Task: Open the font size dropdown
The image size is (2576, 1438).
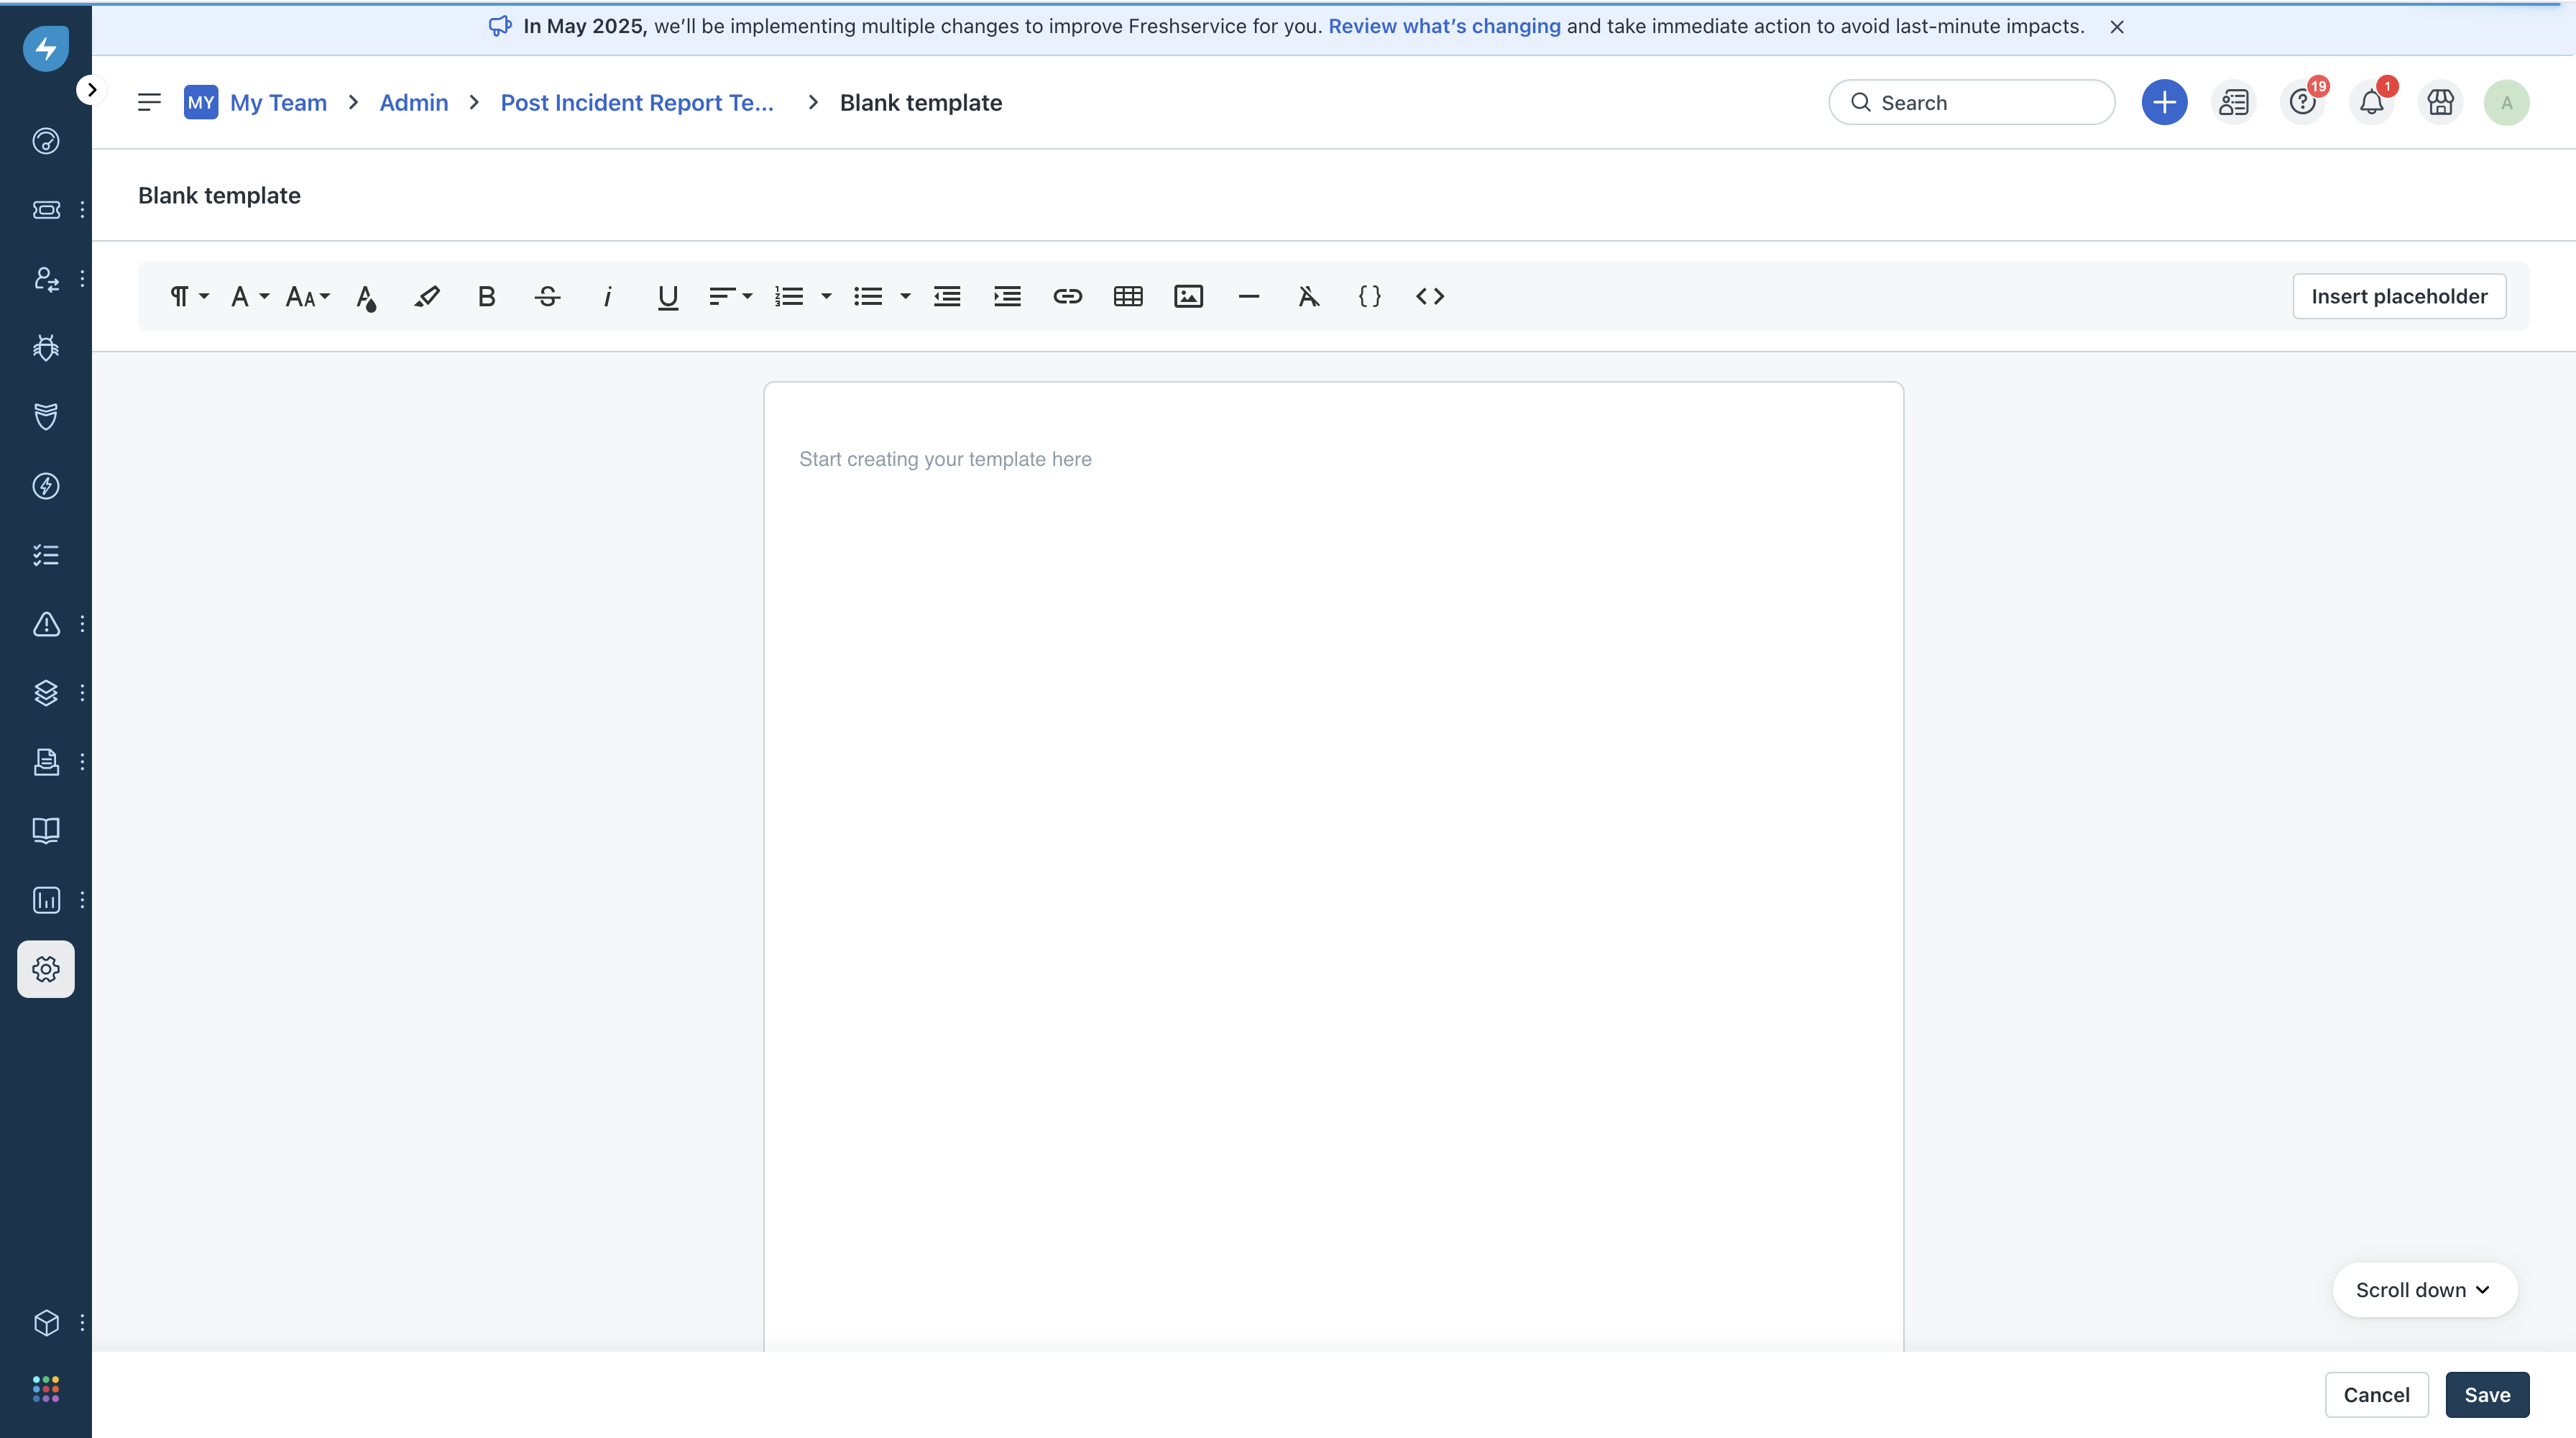Action: (x=307, y=296)
